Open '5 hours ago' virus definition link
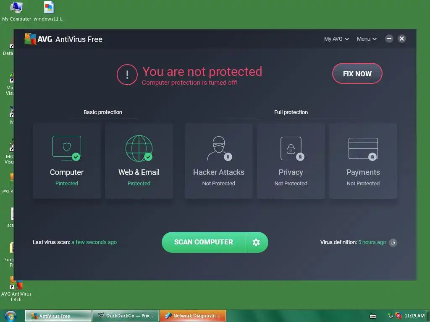The height and width of the screenshot is (322, 430). [x=372, y=242]
